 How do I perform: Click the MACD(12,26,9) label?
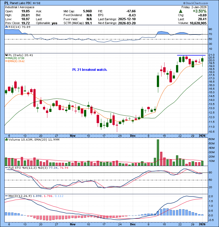[20, 196]
